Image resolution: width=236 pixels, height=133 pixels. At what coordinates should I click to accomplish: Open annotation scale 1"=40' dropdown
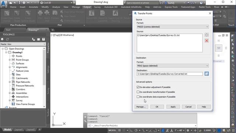tap(180, 130)
